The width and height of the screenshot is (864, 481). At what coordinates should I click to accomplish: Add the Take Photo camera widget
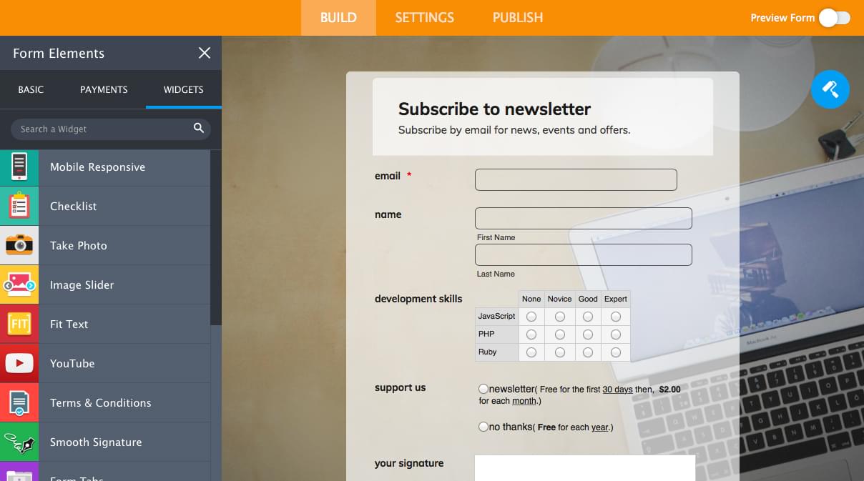coord(19,246)
